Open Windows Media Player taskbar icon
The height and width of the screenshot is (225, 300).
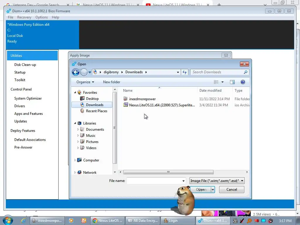tap(71, 221)
